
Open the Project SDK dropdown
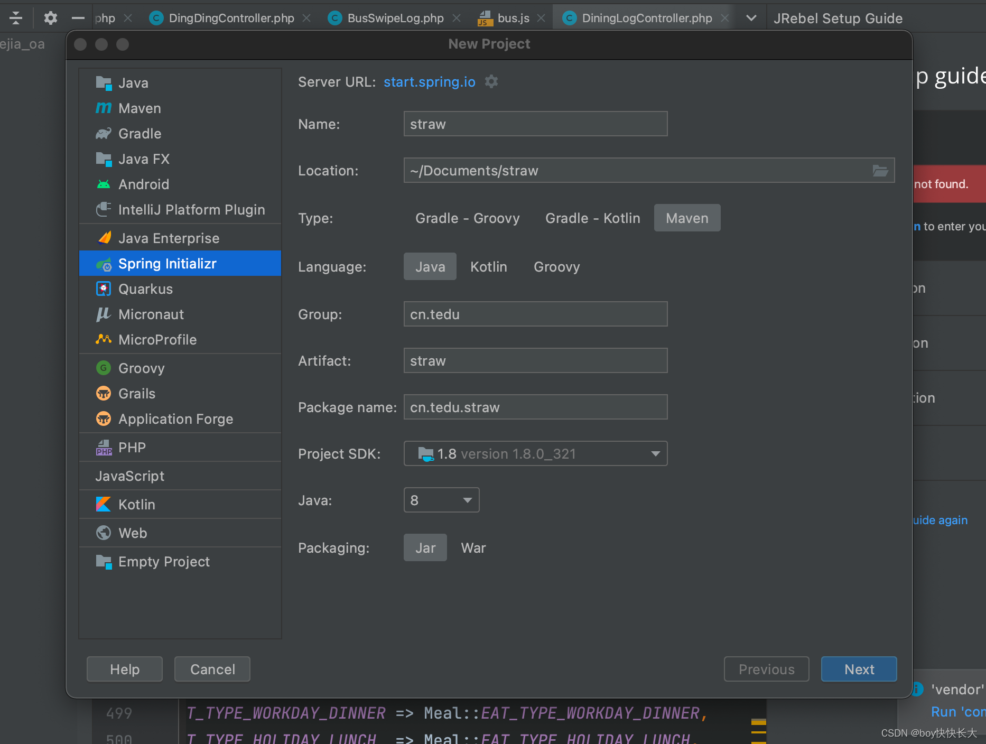(535, 453)
